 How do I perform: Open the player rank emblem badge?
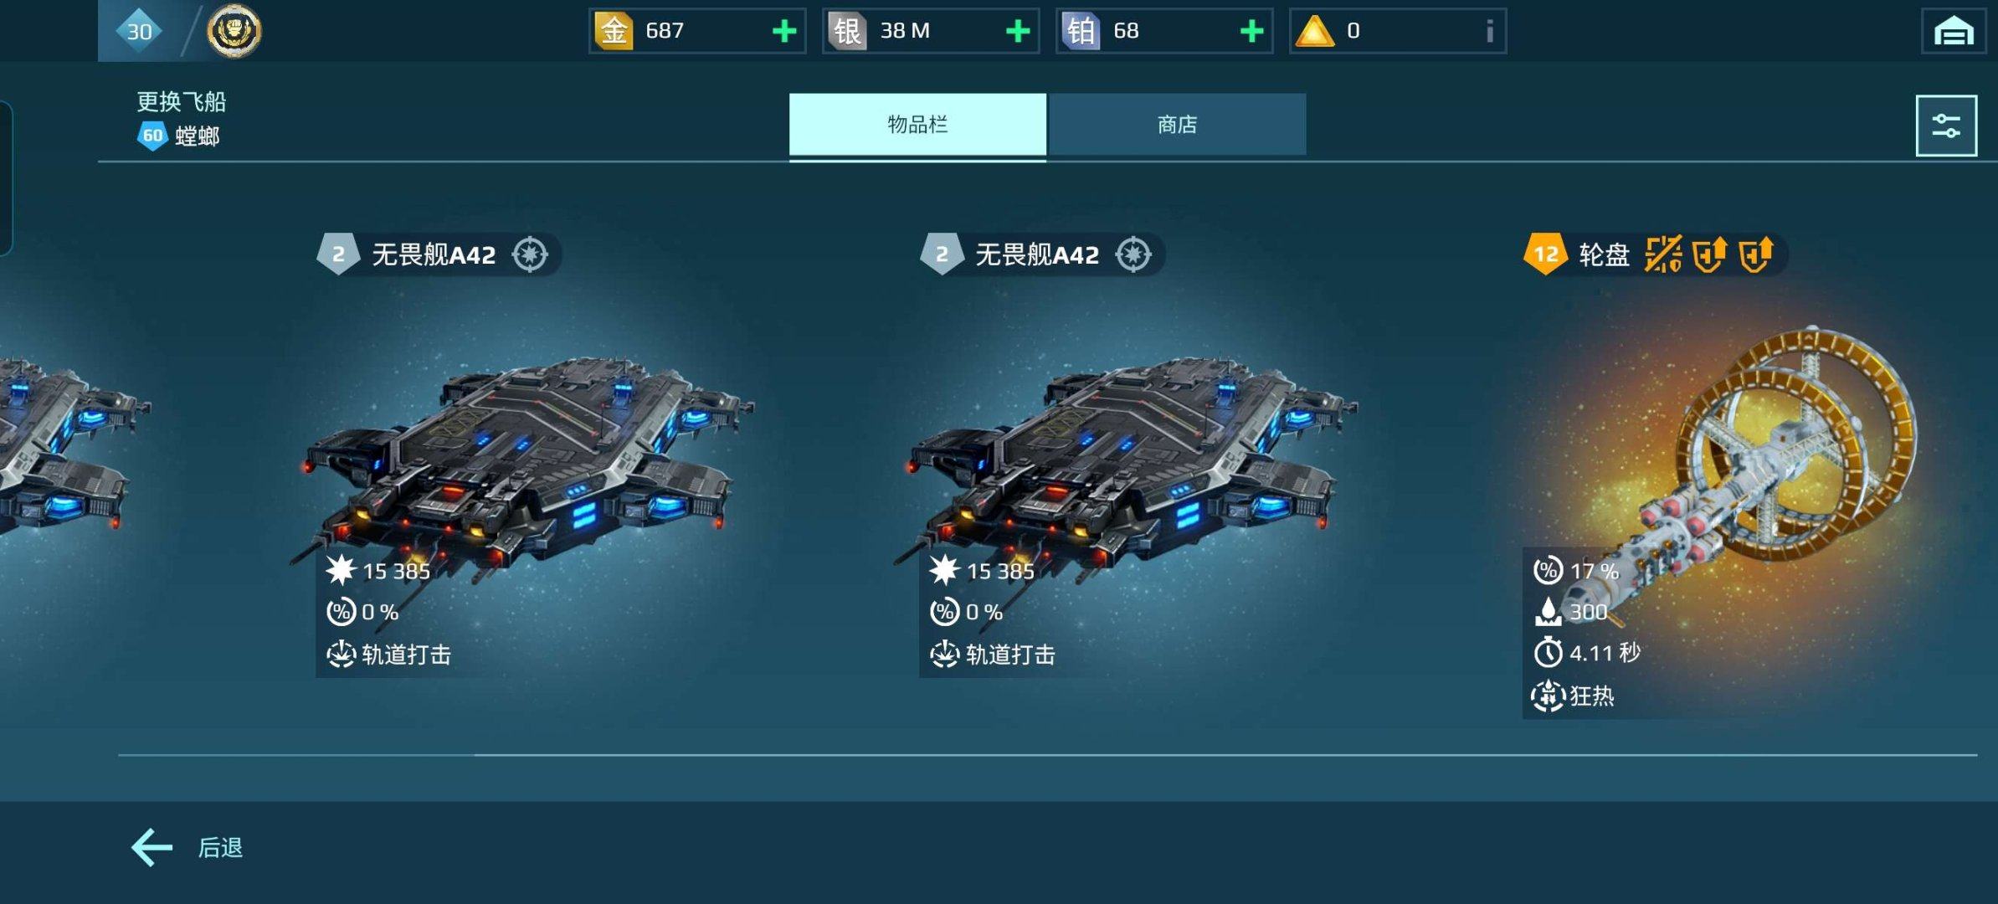(234, 31)
